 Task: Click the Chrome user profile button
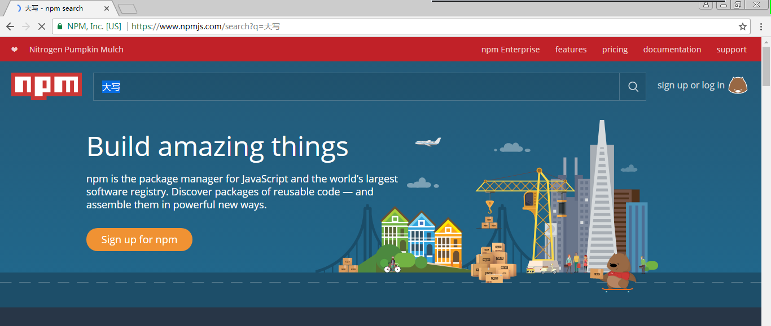pos(706,5)
